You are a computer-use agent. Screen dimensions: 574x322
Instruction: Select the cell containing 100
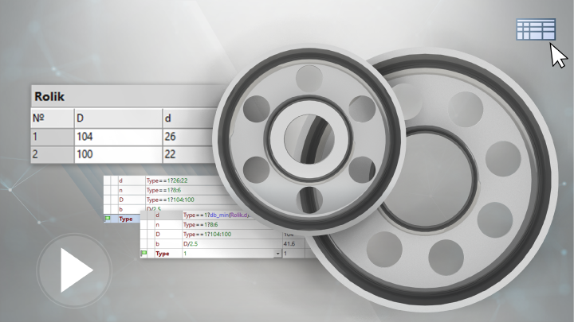pos(116,154)
